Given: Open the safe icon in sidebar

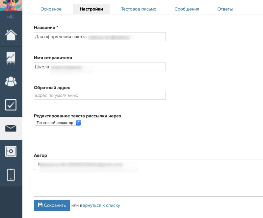Looking at the screenshot, I should tap(11, 151).
